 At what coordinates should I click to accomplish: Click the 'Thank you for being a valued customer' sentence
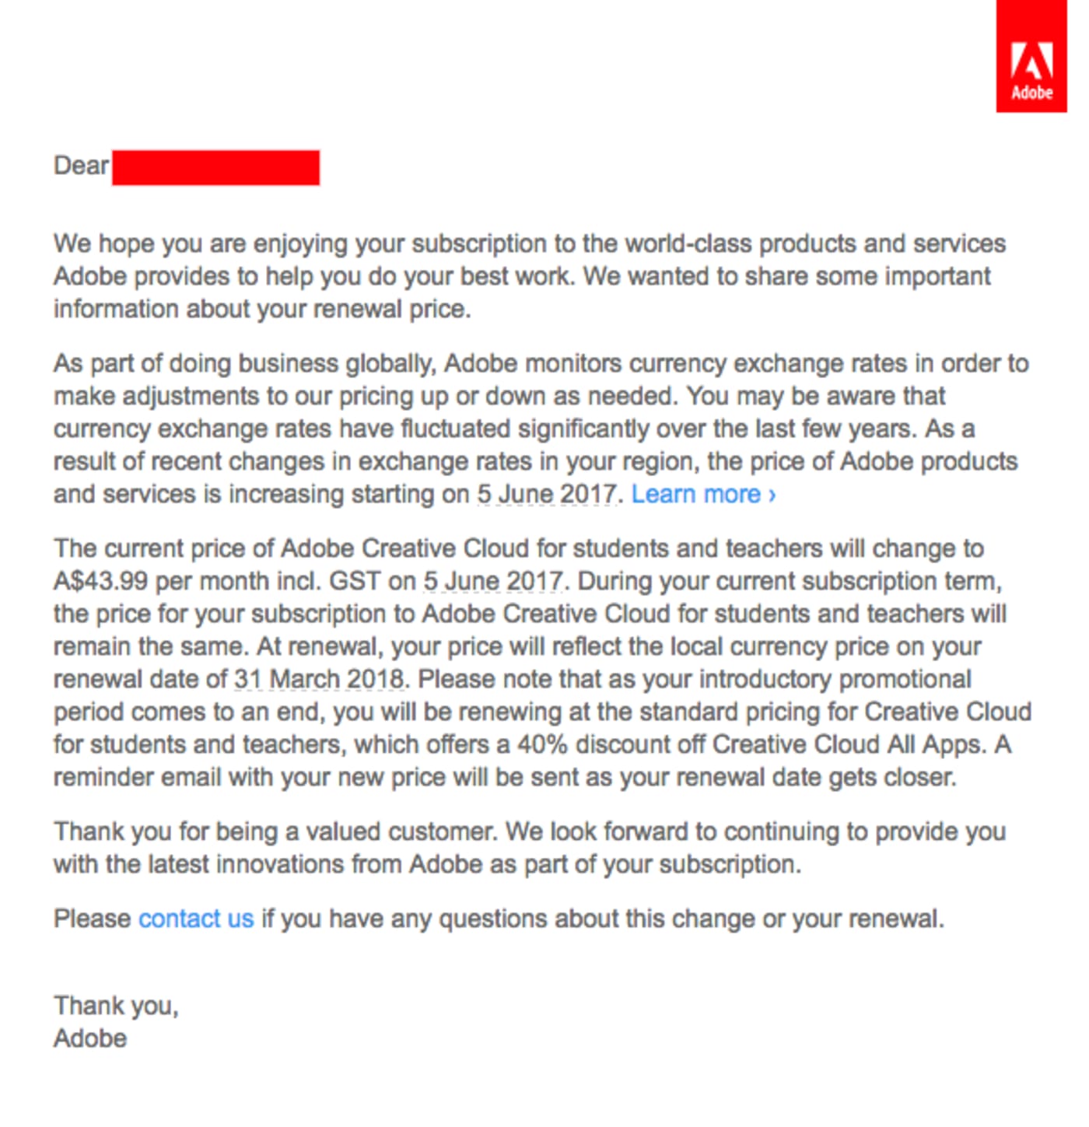275,831
